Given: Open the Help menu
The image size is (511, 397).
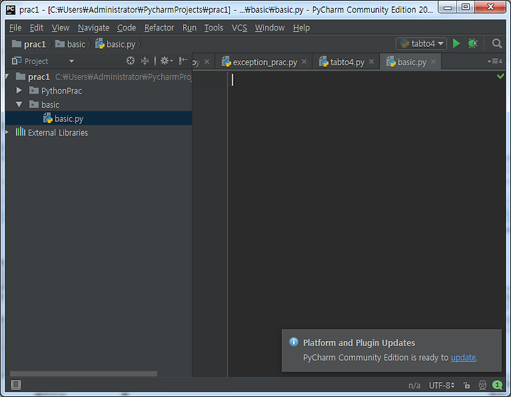Looking at the screenshot, I should point(302,28).
